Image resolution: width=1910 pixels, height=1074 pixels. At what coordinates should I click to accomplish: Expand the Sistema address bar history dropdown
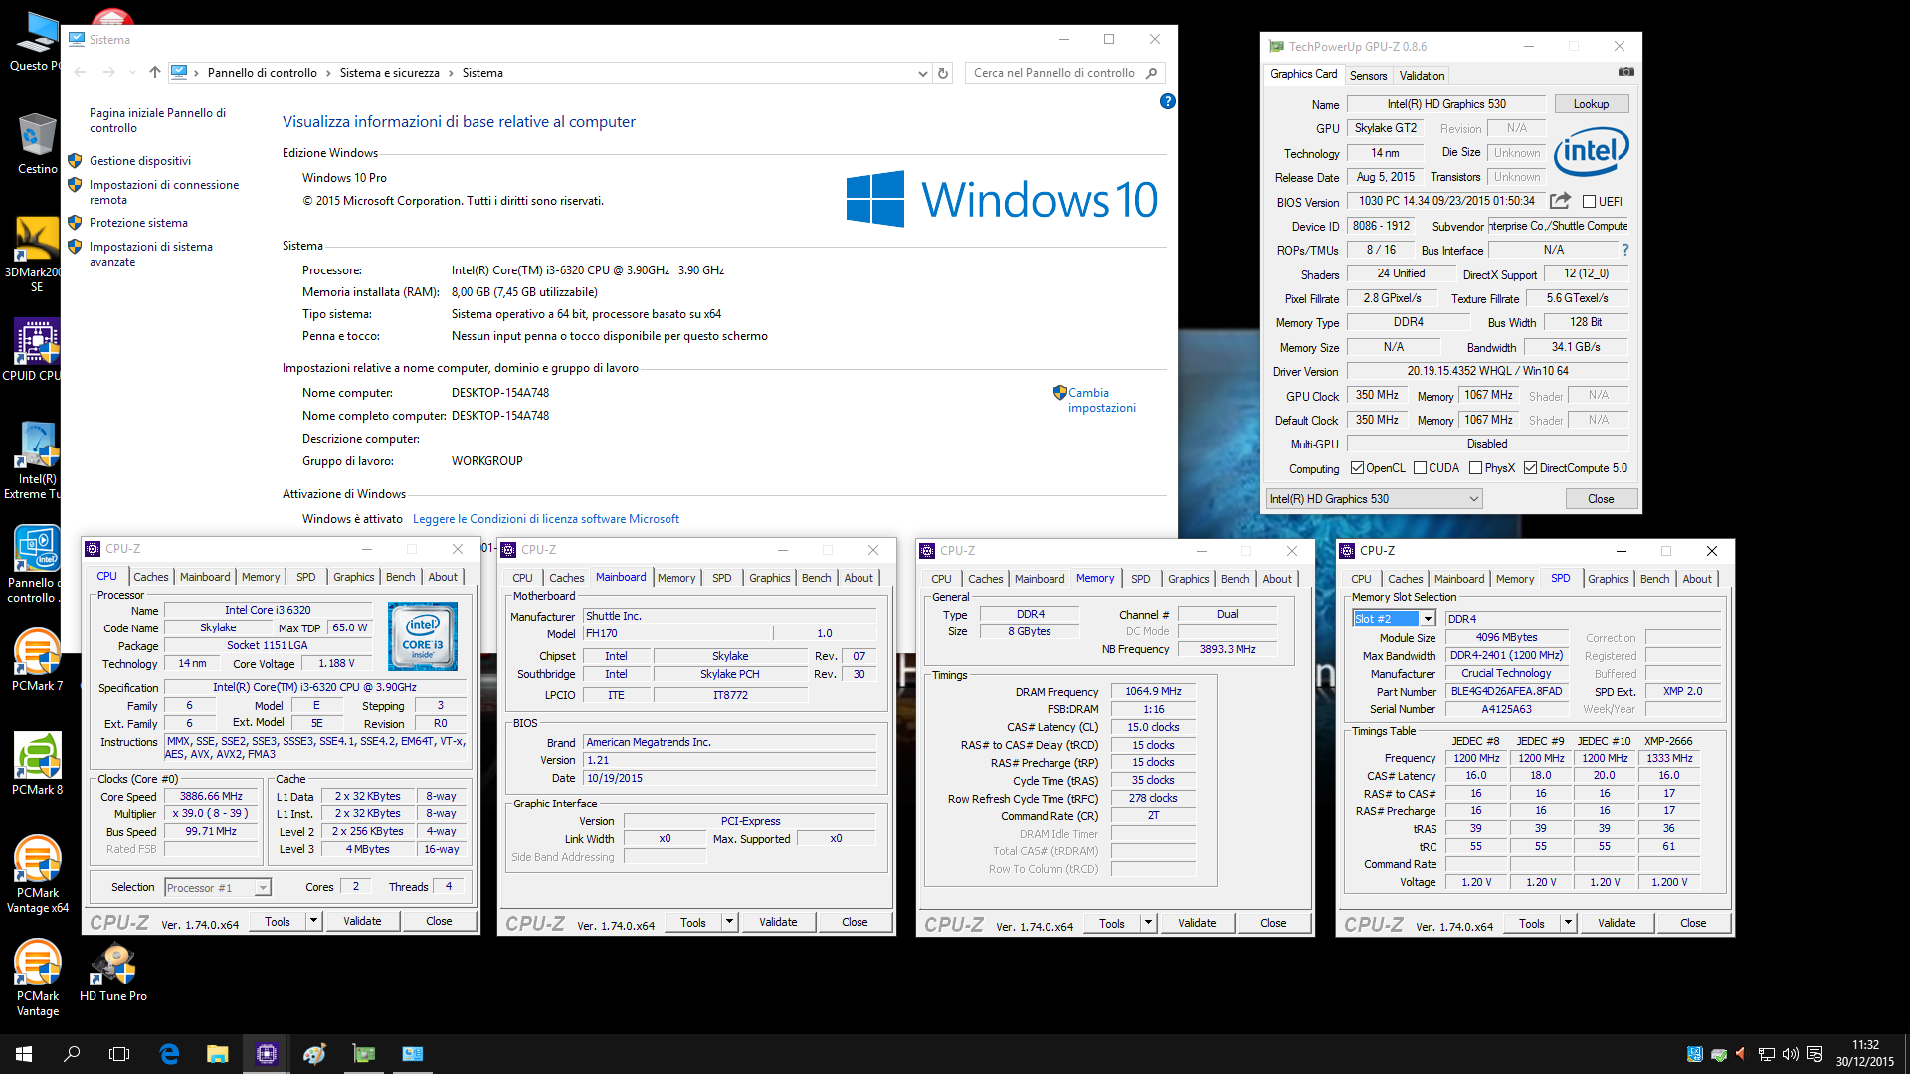923,73
